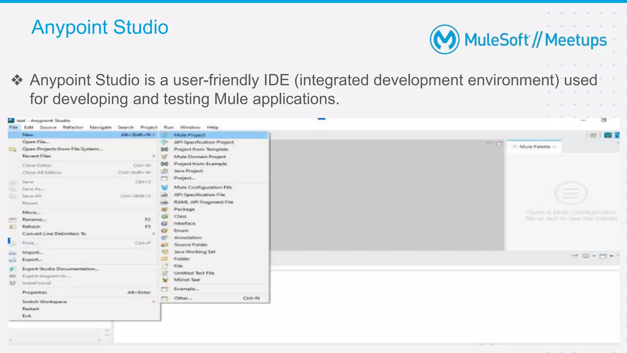Screen dimensions: 627x353
Task: Click the Mule Project icon
Action: [x=165, y=135]
